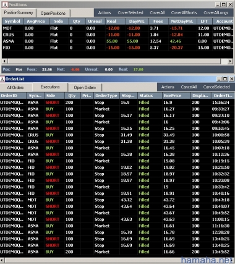Select the MDT position row

point(117,28)
